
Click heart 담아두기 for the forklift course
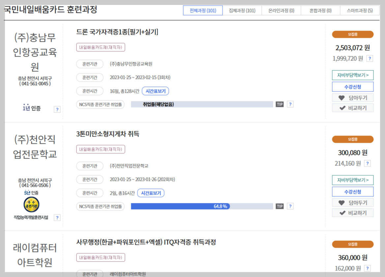353,203
